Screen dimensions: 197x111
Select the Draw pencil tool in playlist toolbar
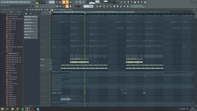pos(30,10)
